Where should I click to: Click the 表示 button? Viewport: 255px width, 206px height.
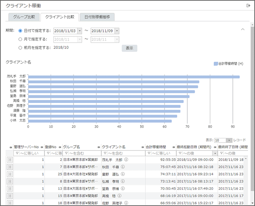[x=129, y=48]
